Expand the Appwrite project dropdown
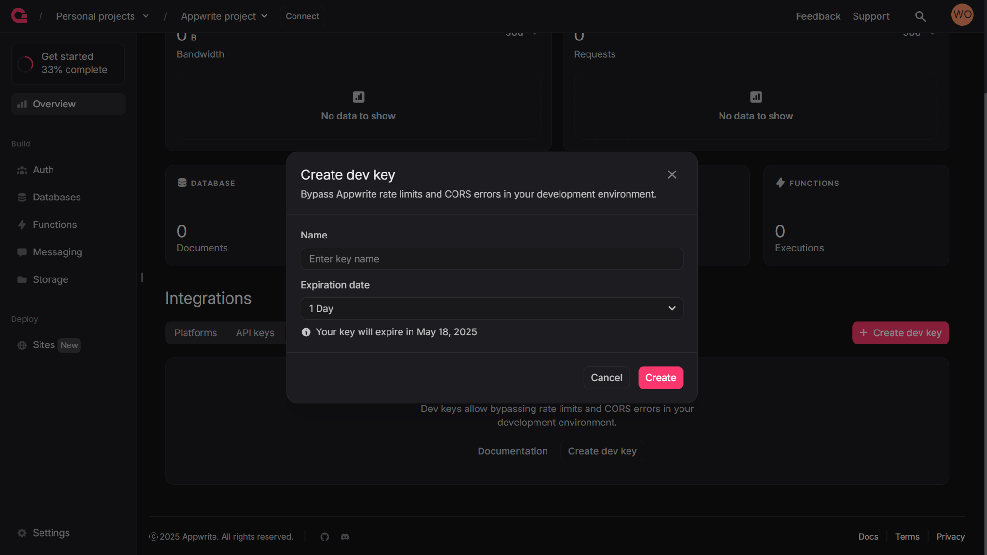This screenshot has height=555, width=987. pyautogui.click(x=224, y=16)
